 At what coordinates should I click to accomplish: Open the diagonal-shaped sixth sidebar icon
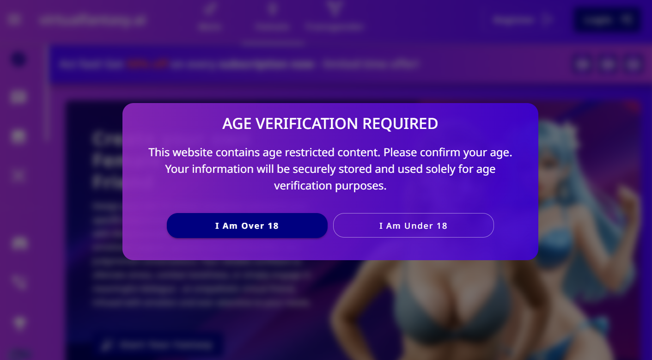[19, 282]
